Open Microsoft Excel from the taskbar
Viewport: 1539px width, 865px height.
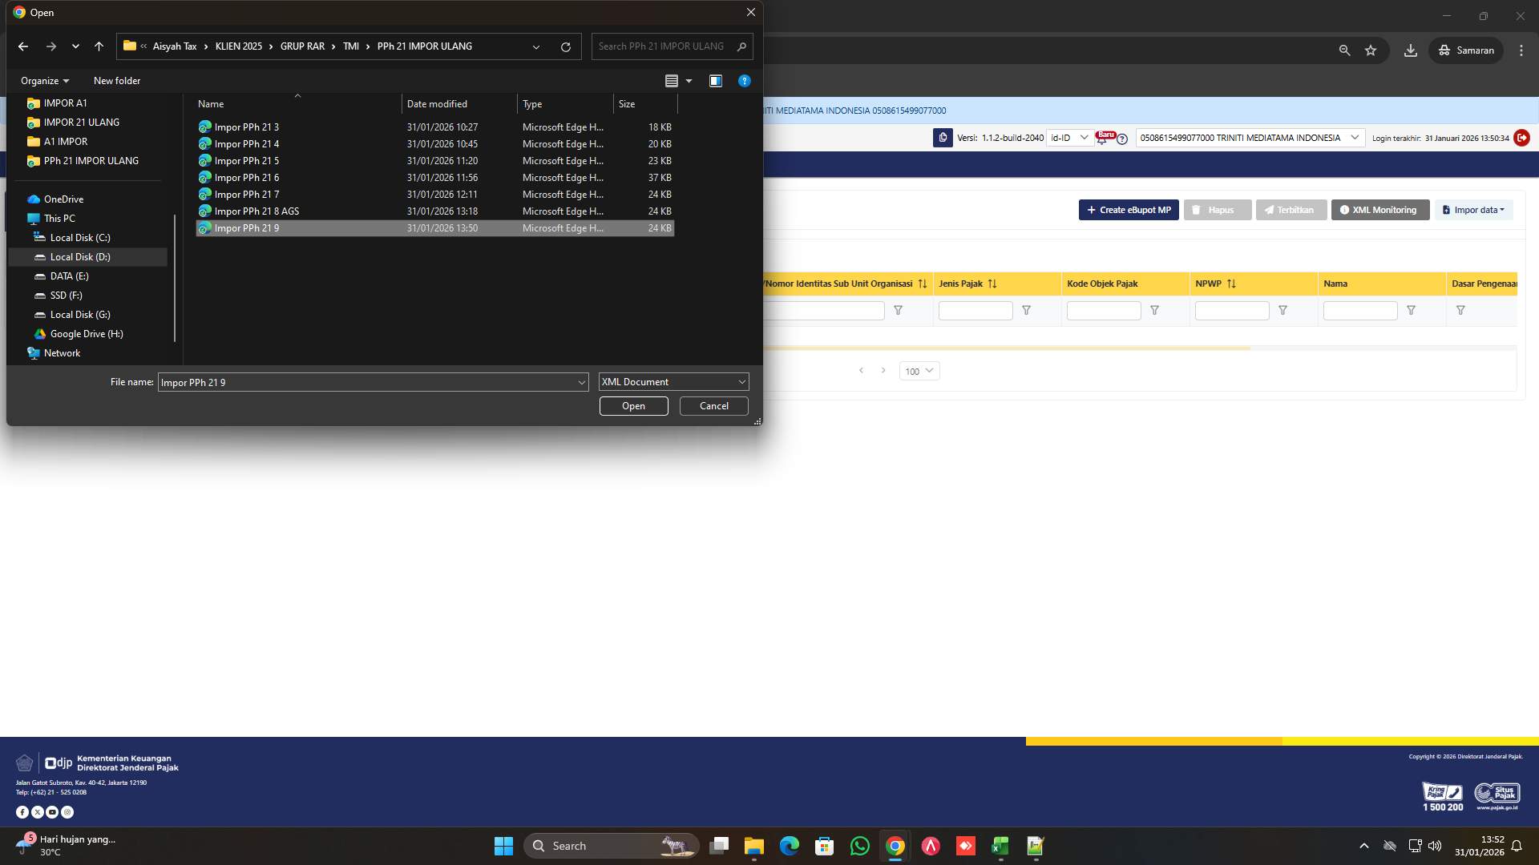coord(999,846)
